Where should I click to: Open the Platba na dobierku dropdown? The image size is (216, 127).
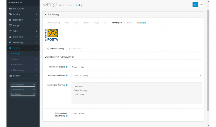(x=137, y=75)
